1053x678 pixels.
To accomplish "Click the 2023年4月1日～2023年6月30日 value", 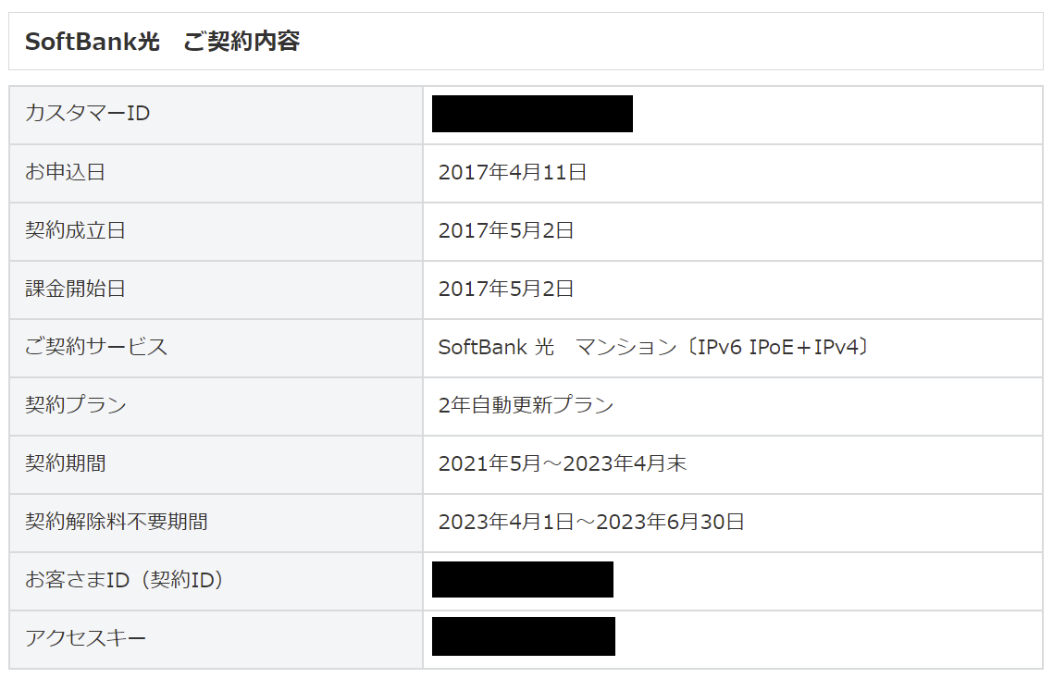I will [591, 522].
